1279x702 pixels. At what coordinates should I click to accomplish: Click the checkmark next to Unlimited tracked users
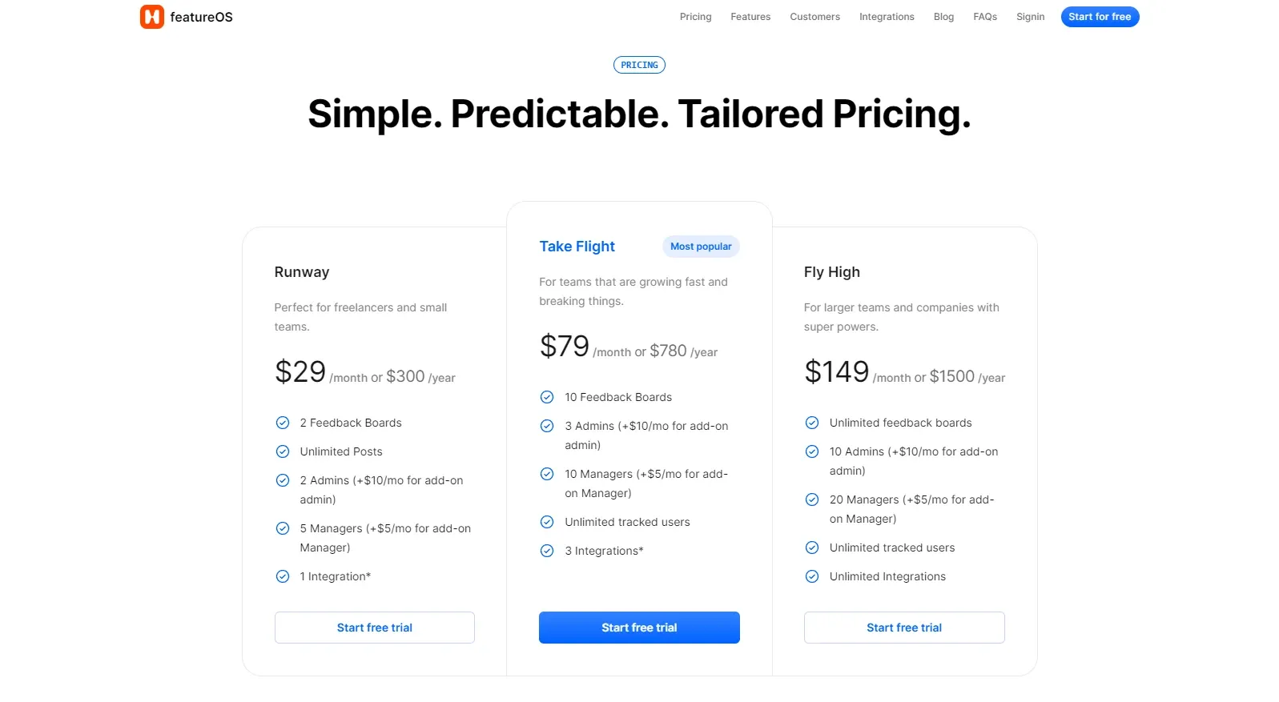click(x=547, y=522)
